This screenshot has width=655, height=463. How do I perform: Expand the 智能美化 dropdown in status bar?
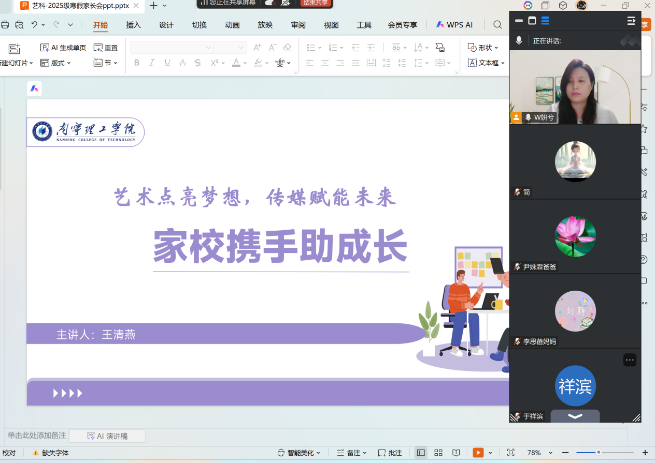(x=299, y=453)
